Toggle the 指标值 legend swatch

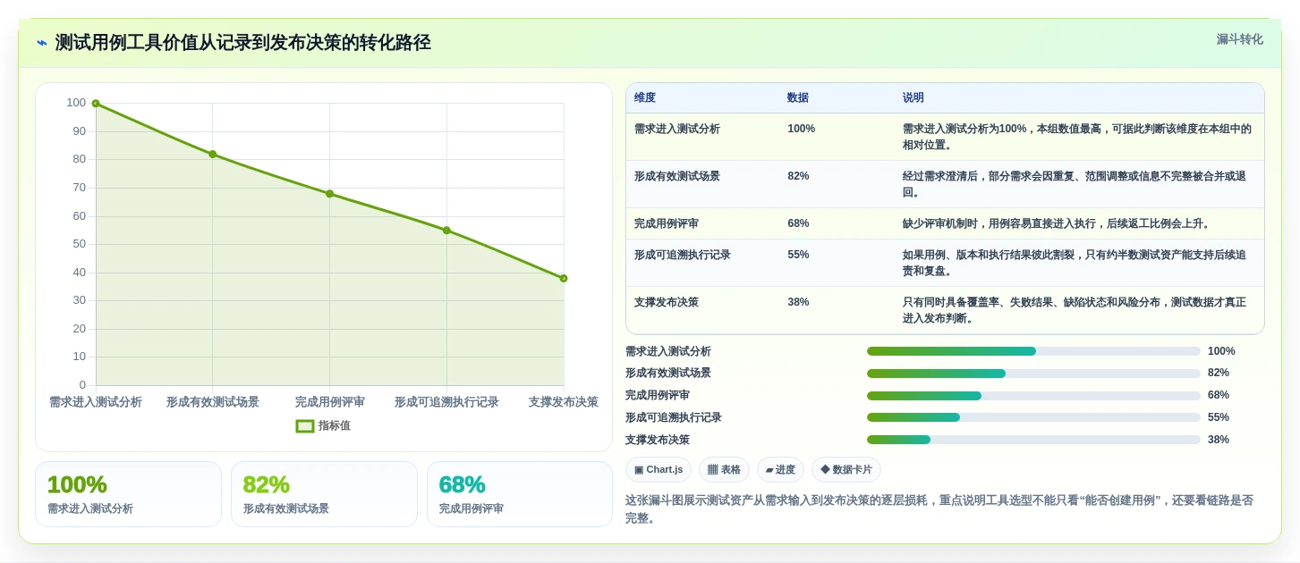[x=305, y=426]
